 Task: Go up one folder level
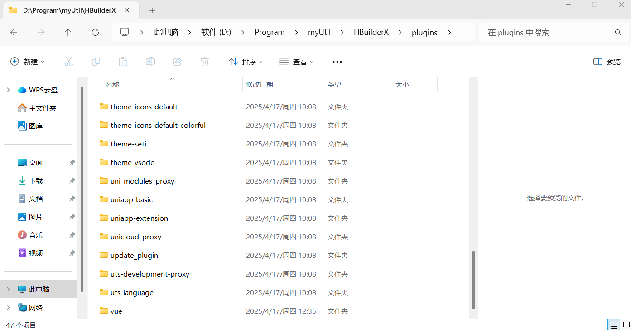click(x=68, y=32)
